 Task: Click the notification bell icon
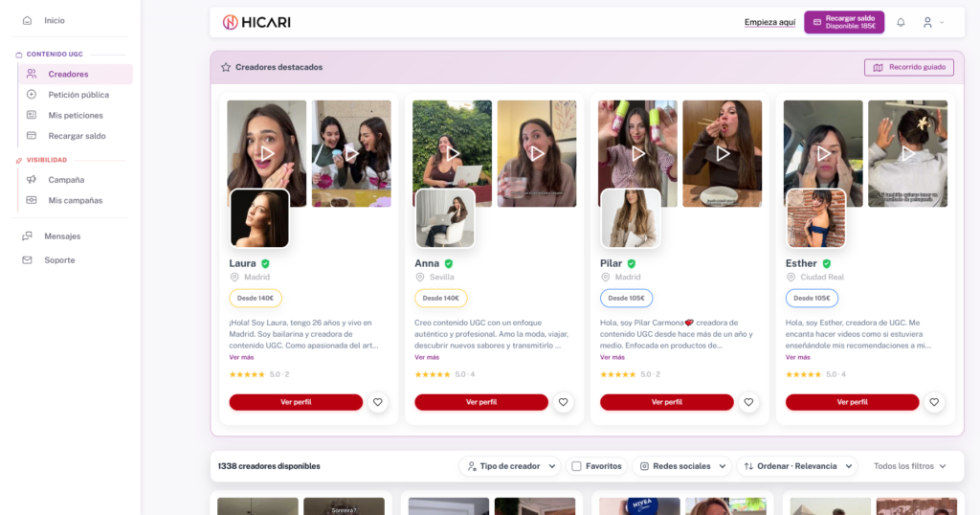pos(901,22)
